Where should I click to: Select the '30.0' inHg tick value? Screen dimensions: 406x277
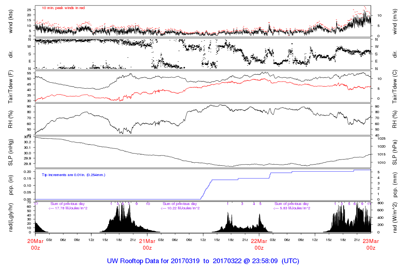coord(28,153)
